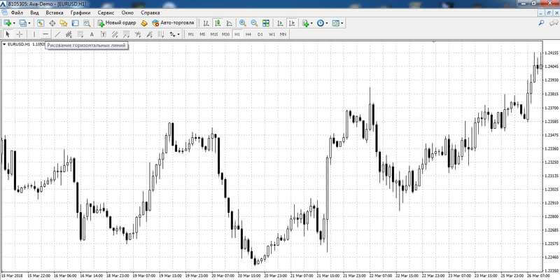Toggle Chart Shift button
Image resolution: width=560 pixels, height=280 pixels.
[x=292, y=23]
